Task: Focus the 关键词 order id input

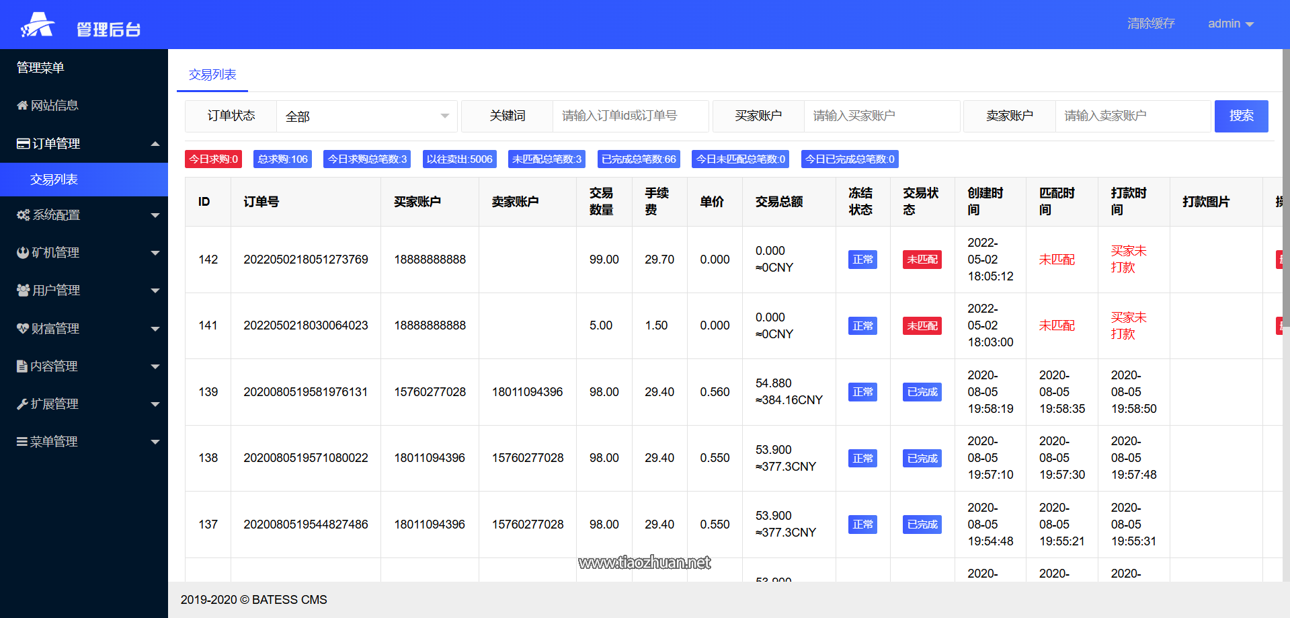Action: pos(631,116)
